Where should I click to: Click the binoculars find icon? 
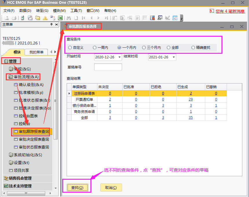69,18
